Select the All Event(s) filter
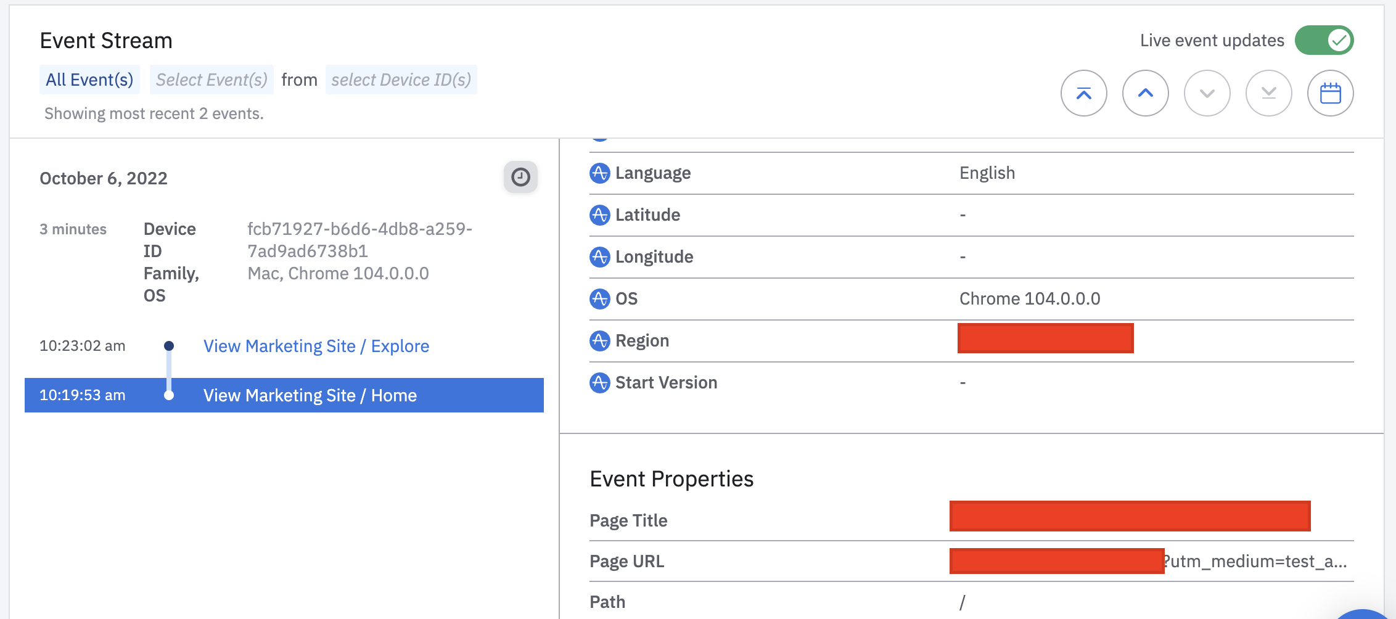This screenshot has width=1396, height=619. (89, 79)
